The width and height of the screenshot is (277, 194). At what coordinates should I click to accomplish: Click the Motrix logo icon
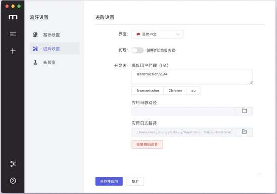pos(13,17)
